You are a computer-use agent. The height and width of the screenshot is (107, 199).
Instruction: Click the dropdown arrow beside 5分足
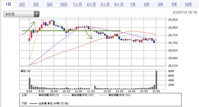coord(37,14)
